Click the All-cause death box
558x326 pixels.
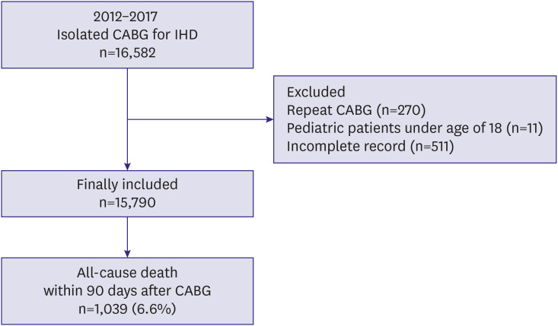tap(127, 291)
